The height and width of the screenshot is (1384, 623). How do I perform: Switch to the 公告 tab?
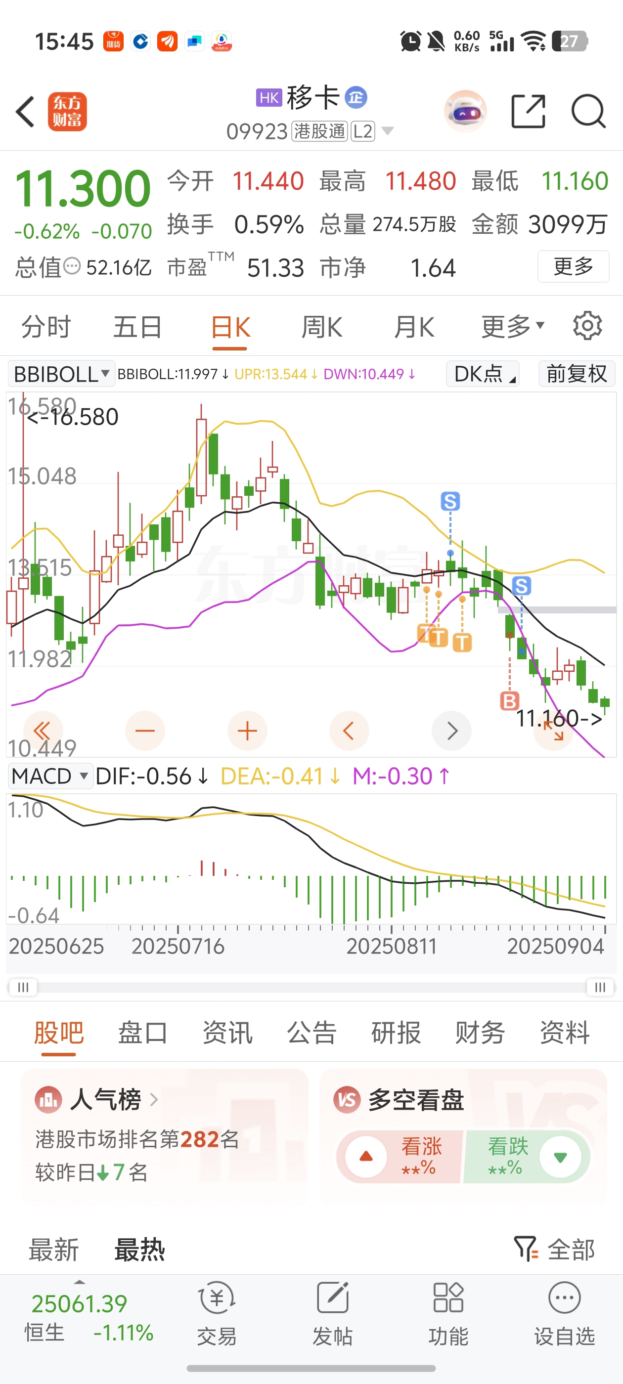(312, 1032)
